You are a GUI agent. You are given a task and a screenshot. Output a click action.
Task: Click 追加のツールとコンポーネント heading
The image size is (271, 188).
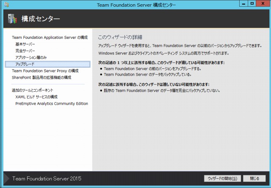(33, 90)
